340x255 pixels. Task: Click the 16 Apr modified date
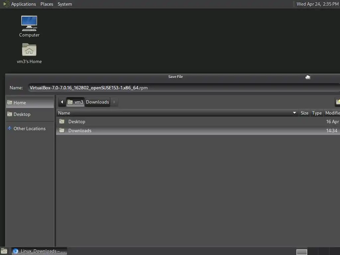(x=332, y=122)
